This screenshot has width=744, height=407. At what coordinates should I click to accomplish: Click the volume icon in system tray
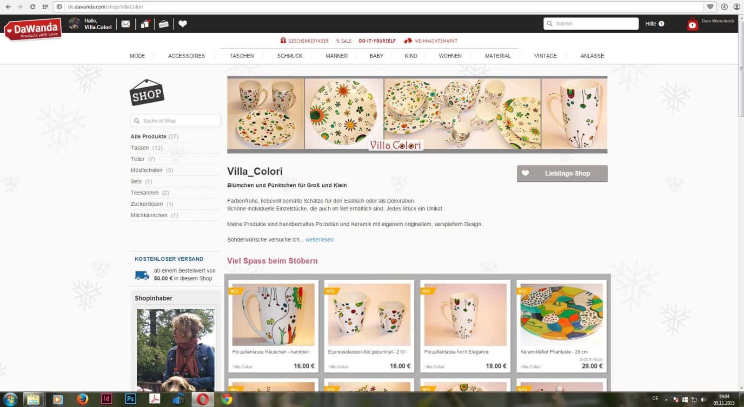point(704,400)
